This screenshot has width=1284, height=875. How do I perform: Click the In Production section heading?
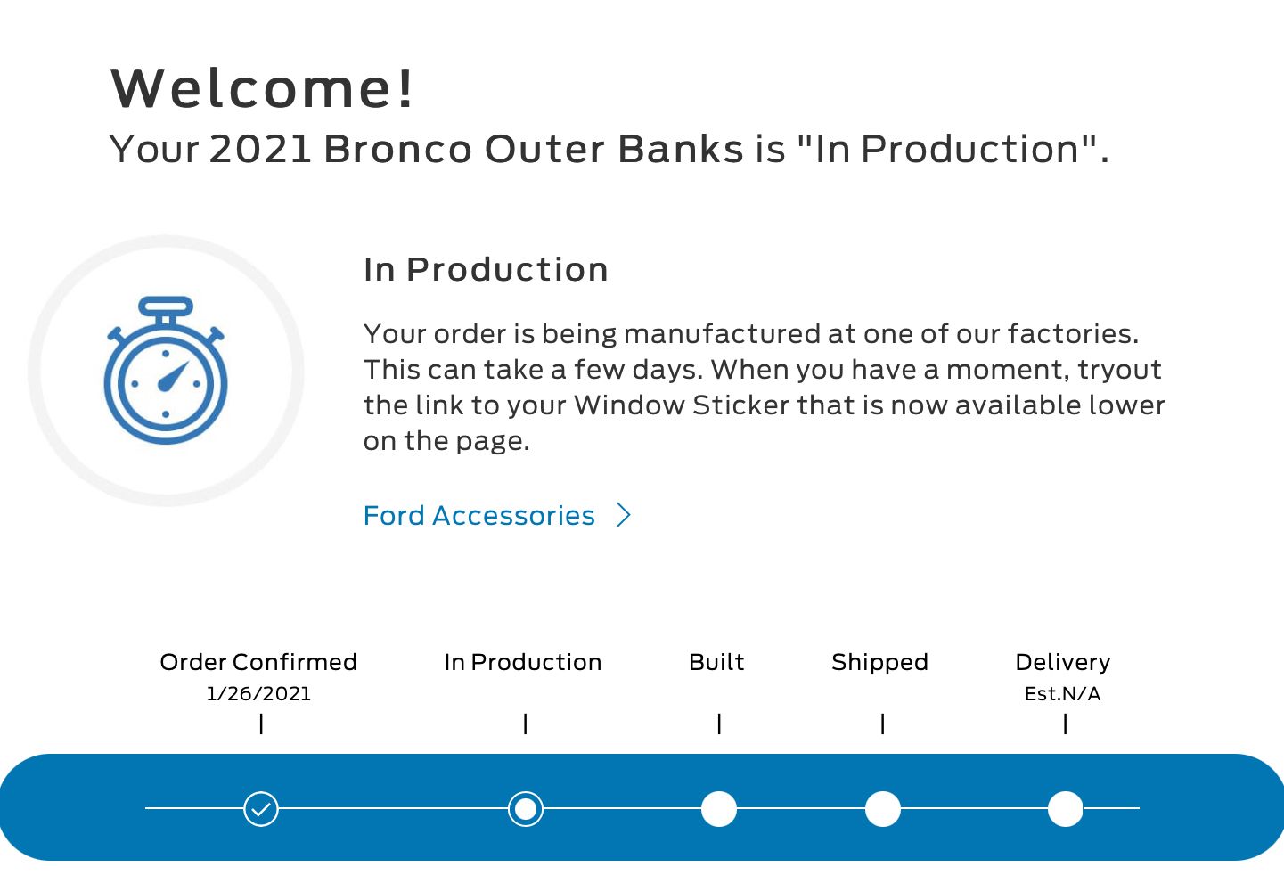click(x=486, y=269)
